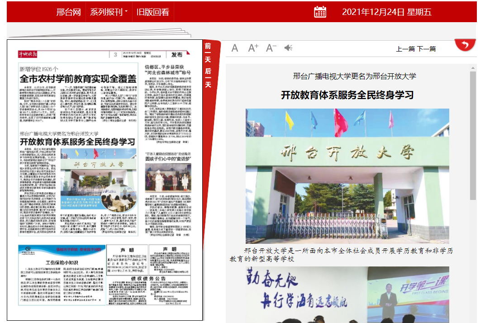485x323 pixels.
Task: Click the large 邢台开放大学 gate photo
Action: coord(347,176)
